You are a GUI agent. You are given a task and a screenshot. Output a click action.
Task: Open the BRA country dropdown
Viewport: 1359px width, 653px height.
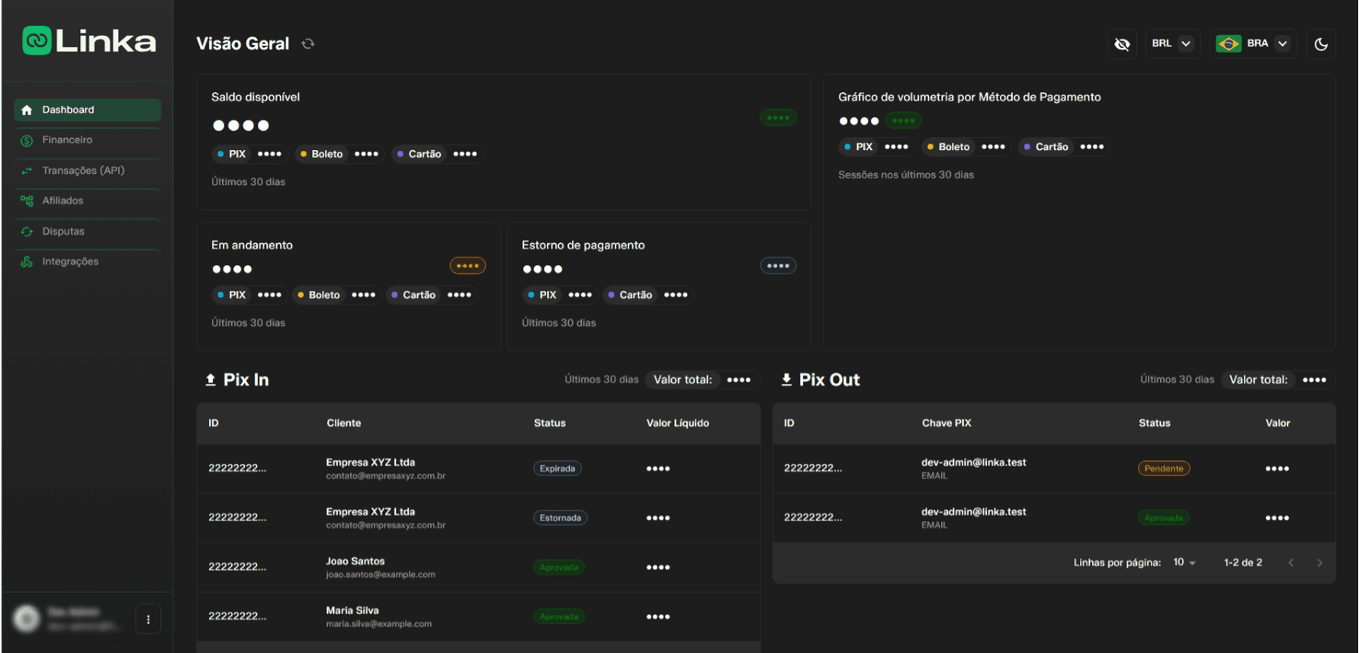pos(1254,43)
